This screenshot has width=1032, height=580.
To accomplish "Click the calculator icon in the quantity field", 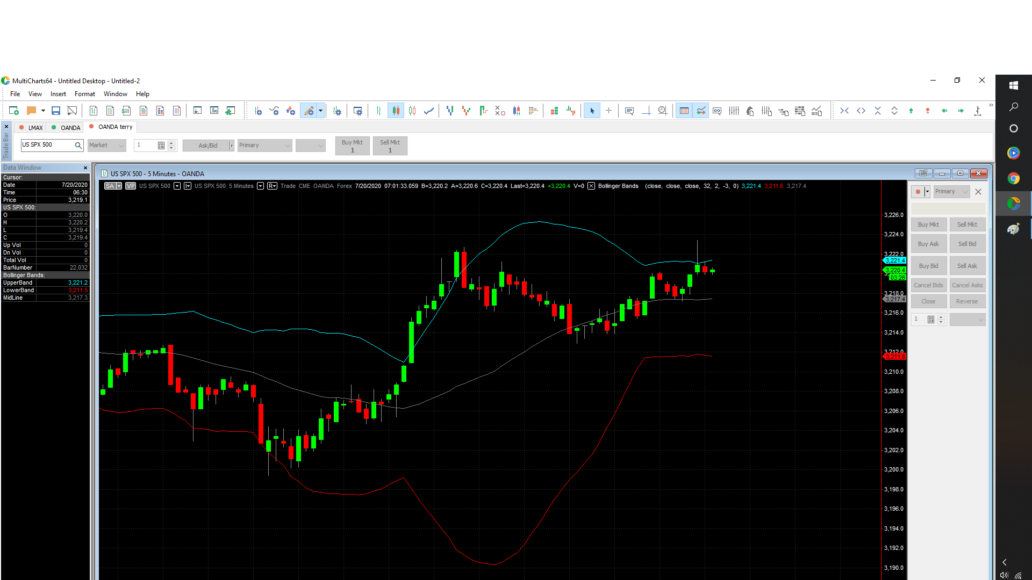I will pyautogui.click(x=161, y=145).
